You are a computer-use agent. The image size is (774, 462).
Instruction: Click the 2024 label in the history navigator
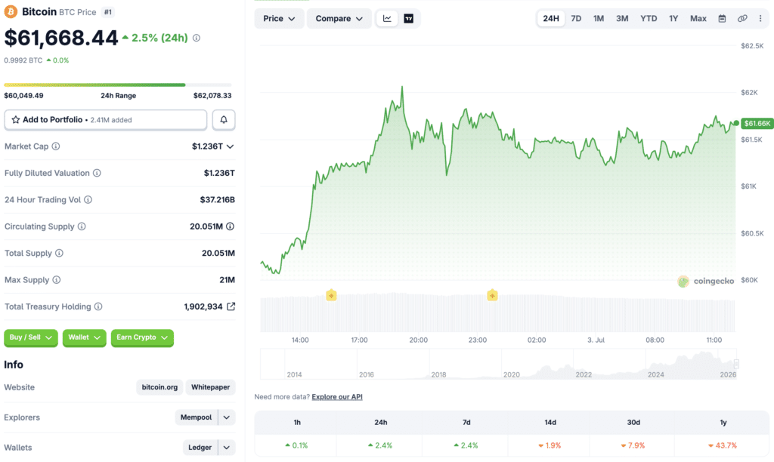[655, 374]
